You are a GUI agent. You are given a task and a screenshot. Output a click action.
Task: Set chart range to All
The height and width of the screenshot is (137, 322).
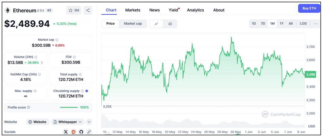[x=291, y=23]
